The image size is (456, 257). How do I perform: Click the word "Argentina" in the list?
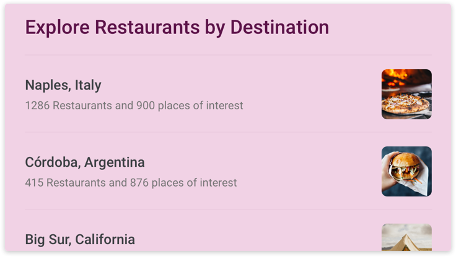115,162
